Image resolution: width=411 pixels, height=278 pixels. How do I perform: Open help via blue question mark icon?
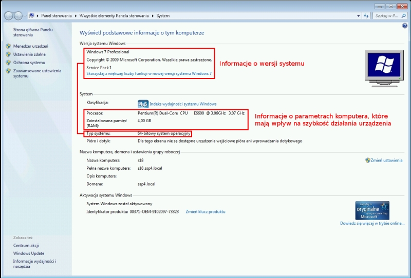coord(405,26)
